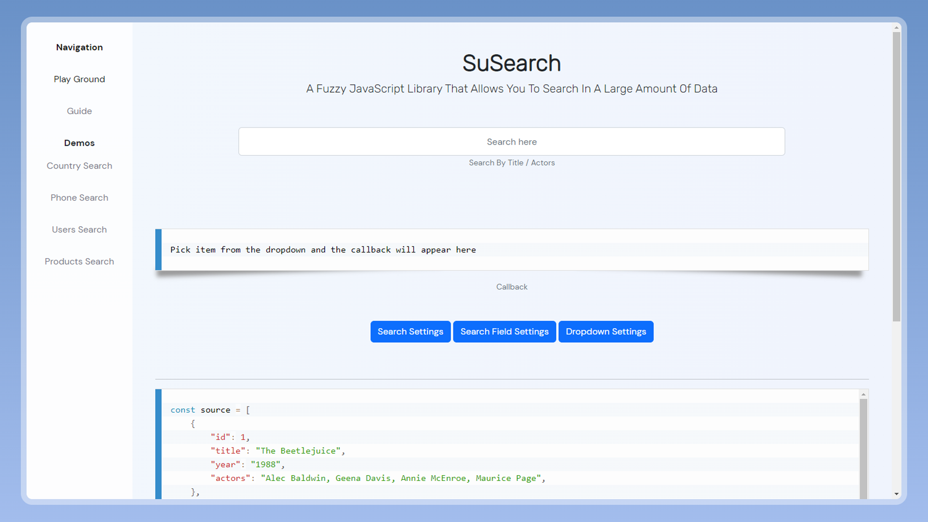The width and height of the screenshot is (928, 522).
Task: Focus the 'Search here' input field
Action: pyautogui.click(x=511, y=142)
